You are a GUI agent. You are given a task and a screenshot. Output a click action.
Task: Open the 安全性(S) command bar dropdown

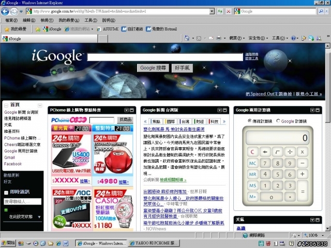[258, 38]
